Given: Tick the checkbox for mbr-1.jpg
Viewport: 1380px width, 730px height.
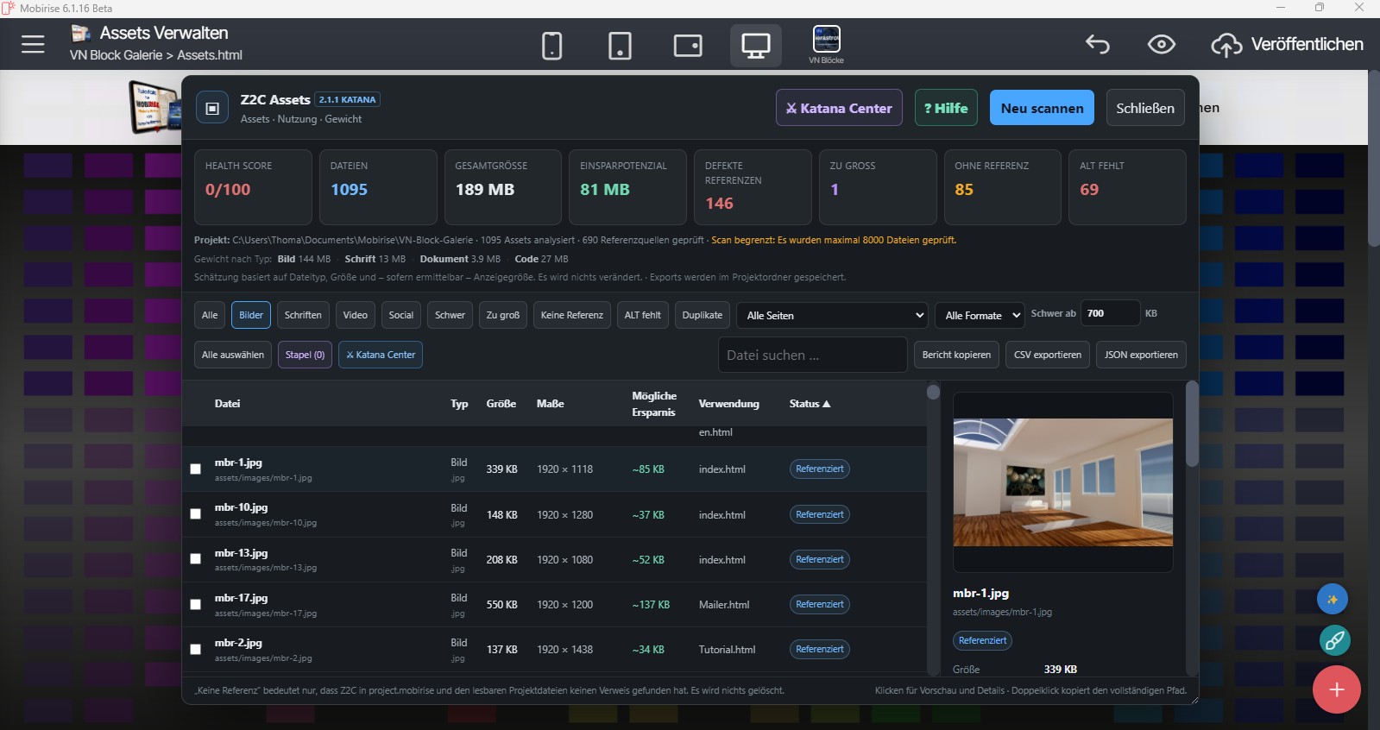Looking at the screenshot, I should point(196,469).
